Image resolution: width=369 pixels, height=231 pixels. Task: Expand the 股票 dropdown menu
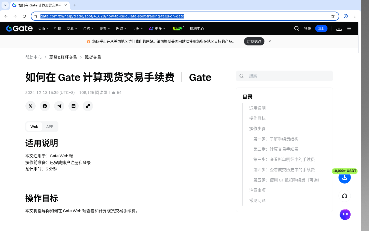[x=105, y=28]
